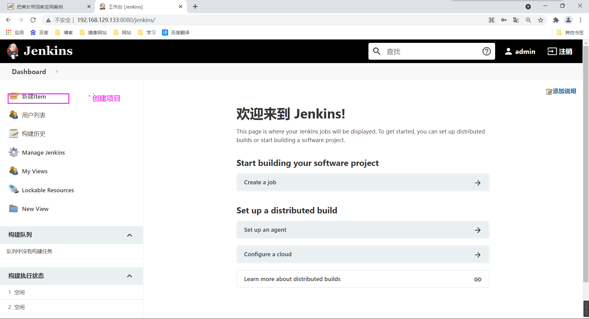The width and height of the screenshot is (589, 319).
Task: Open browser extensions puzzle icon
Action: (556, 20)
